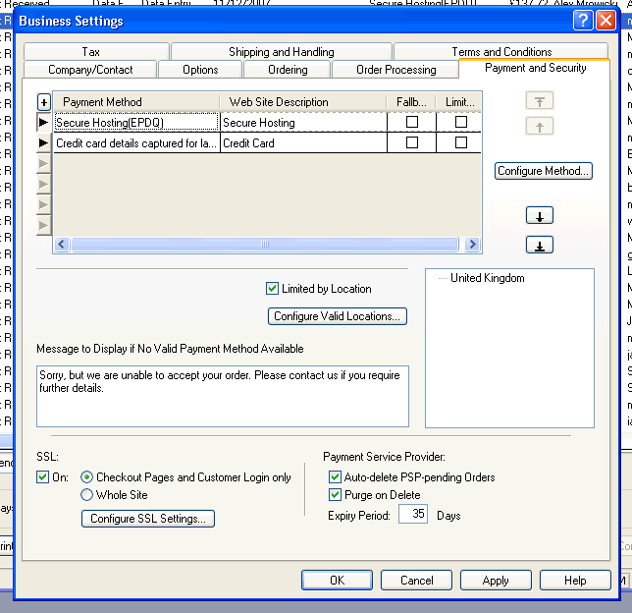Image resolution: width=632 pixels, height=613 pixels.
Task: Select the Credit card row selector arrow
Action: (43, 143)
